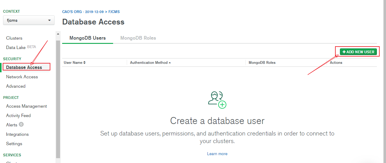The image size is (386, 163).
Task: Open project Settings
Action: point(14,144)
